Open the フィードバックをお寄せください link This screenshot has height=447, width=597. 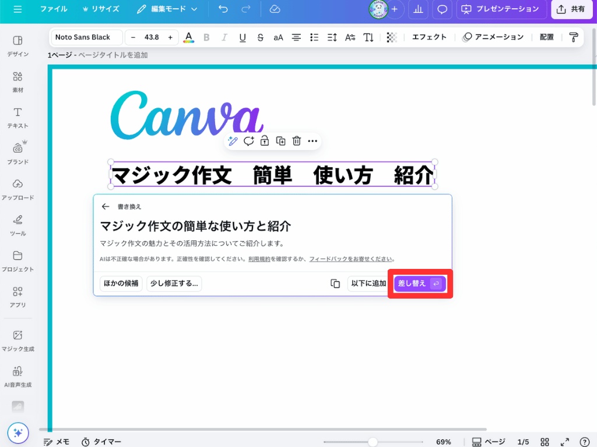pos(350,259)
